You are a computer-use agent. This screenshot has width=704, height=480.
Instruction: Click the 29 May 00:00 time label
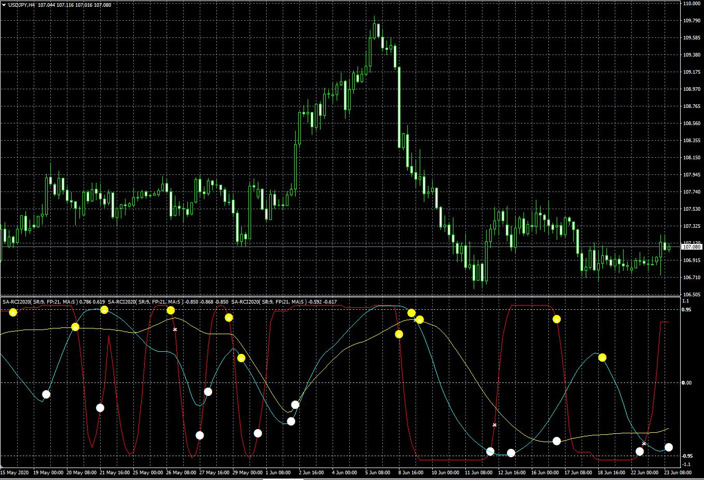click(247, 473)
